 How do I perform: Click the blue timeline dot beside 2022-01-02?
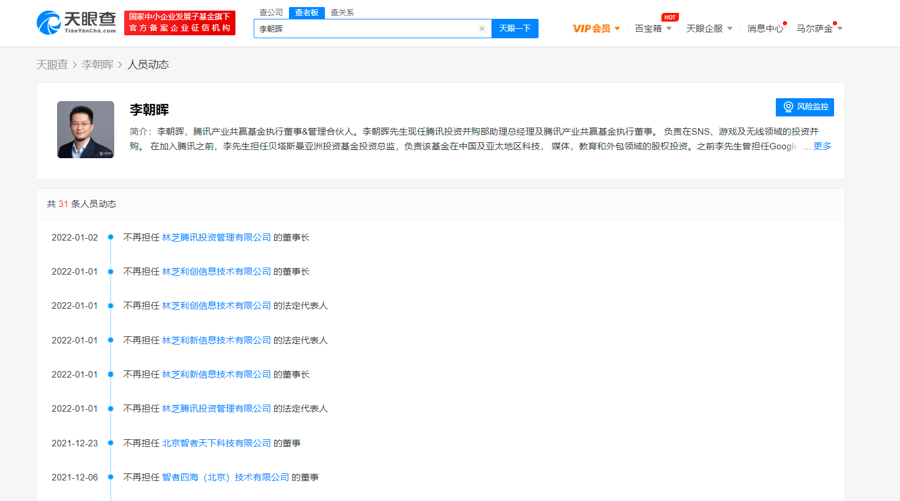pyautogui.click(x=109, y=237)
